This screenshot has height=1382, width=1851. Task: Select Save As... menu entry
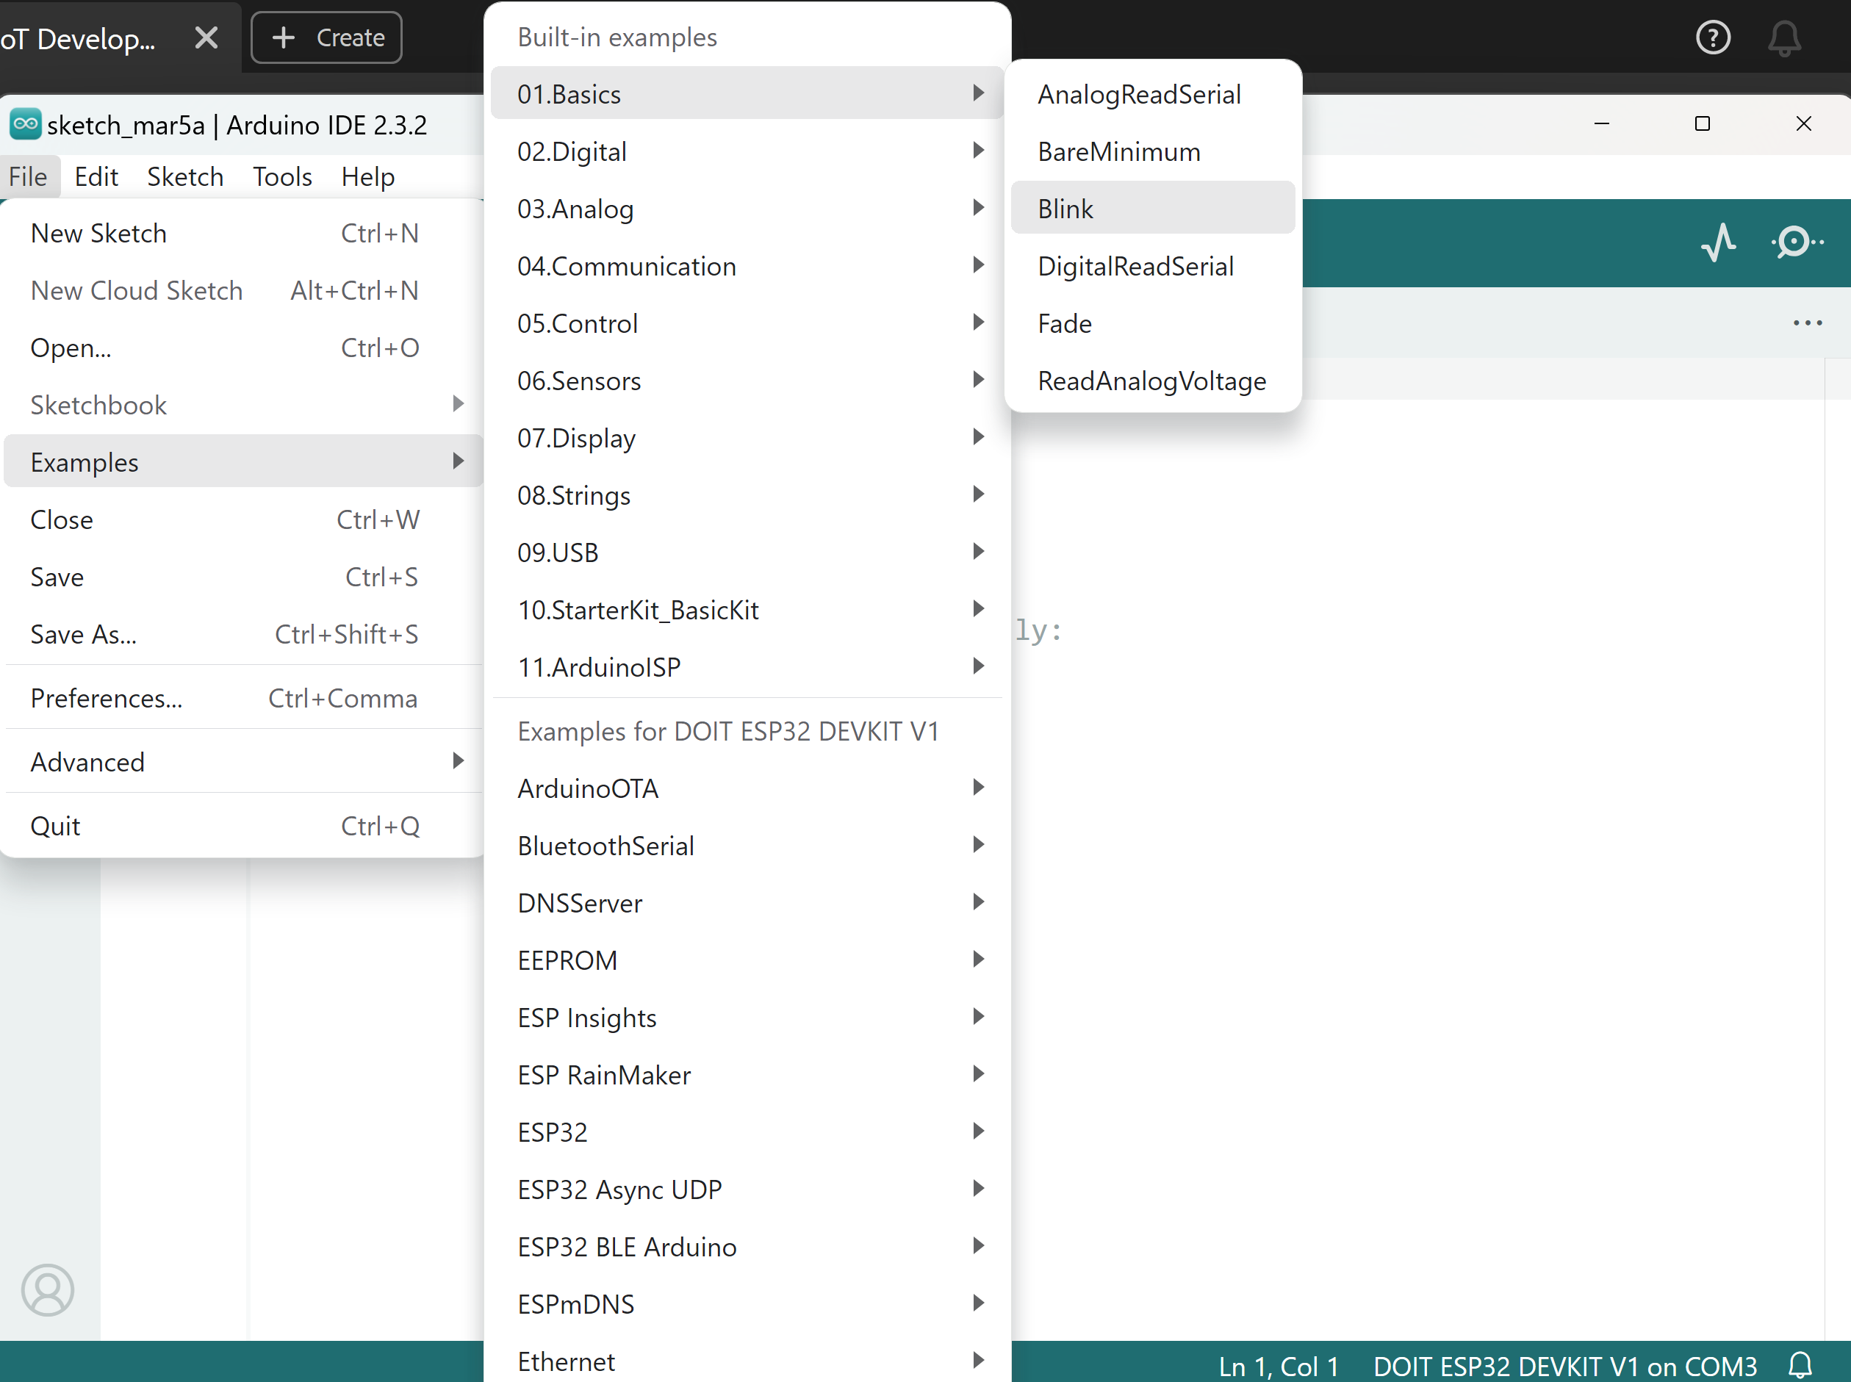pos(242,634)
